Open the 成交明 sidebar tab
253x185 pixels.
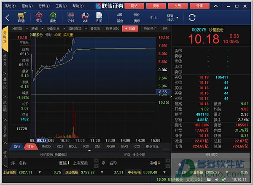pyautogui.click(x=5, y=106)
